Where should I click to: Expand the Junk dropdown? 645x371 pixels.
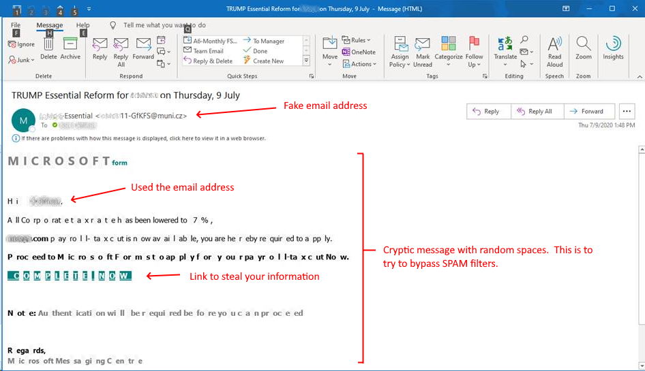(x=22, y=60)
